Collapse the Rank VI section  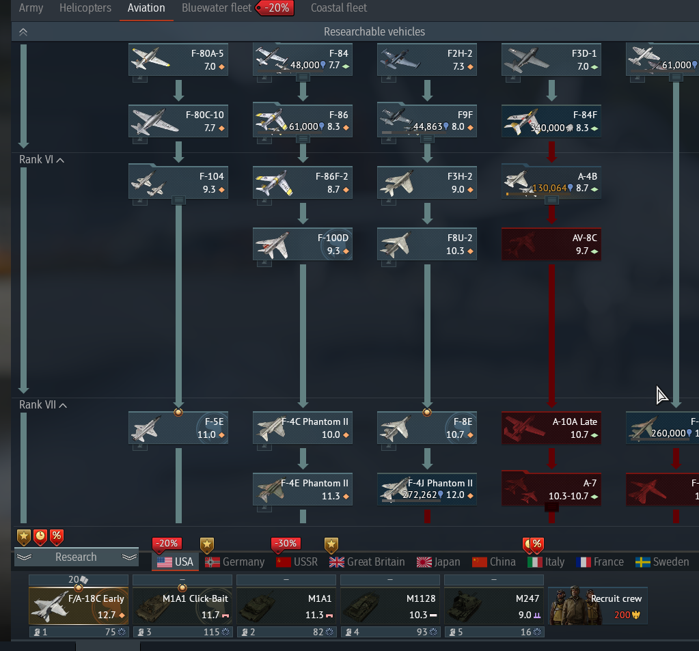tap(42, 160)
